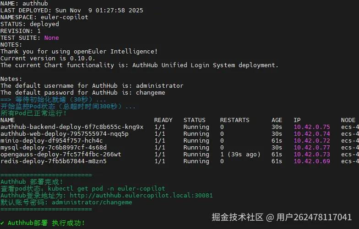Screen dimensions: 359x229
Task: Click the STATUS column header
Action: click(194, 120)
